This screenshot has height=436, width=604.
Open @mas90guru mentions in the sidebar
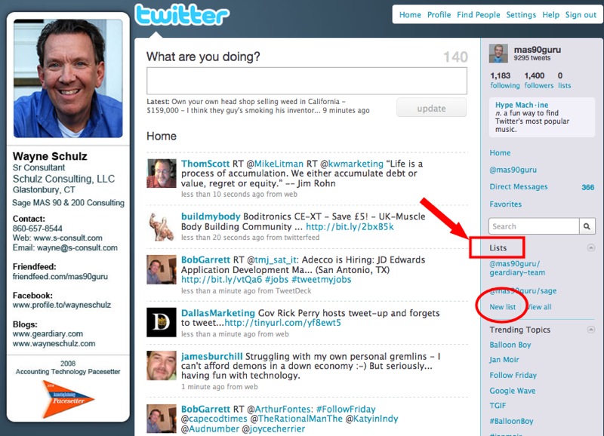coord(513,170)
